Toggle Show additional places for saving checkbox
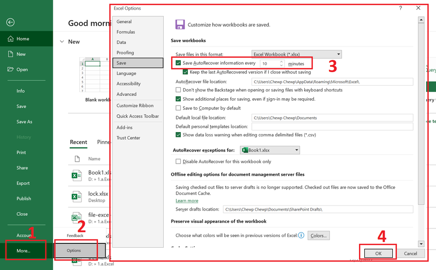The height and width of the screenshot is (270, 436). pyautogui.click(x=178, y=99)
